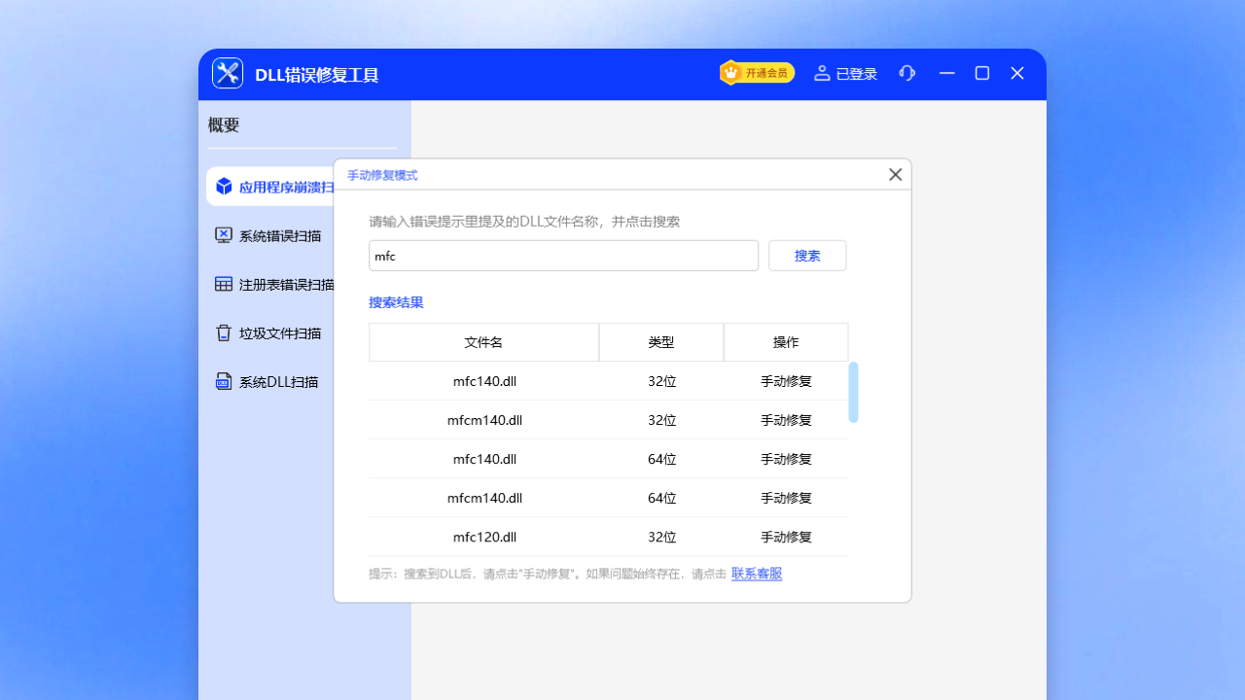
Task: Select the mfc120.dll file name
Action: (484, 537)
